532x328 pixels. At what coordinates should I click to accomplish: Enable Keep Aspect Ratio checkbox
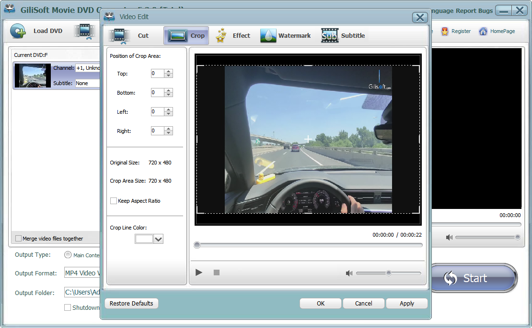114,201
